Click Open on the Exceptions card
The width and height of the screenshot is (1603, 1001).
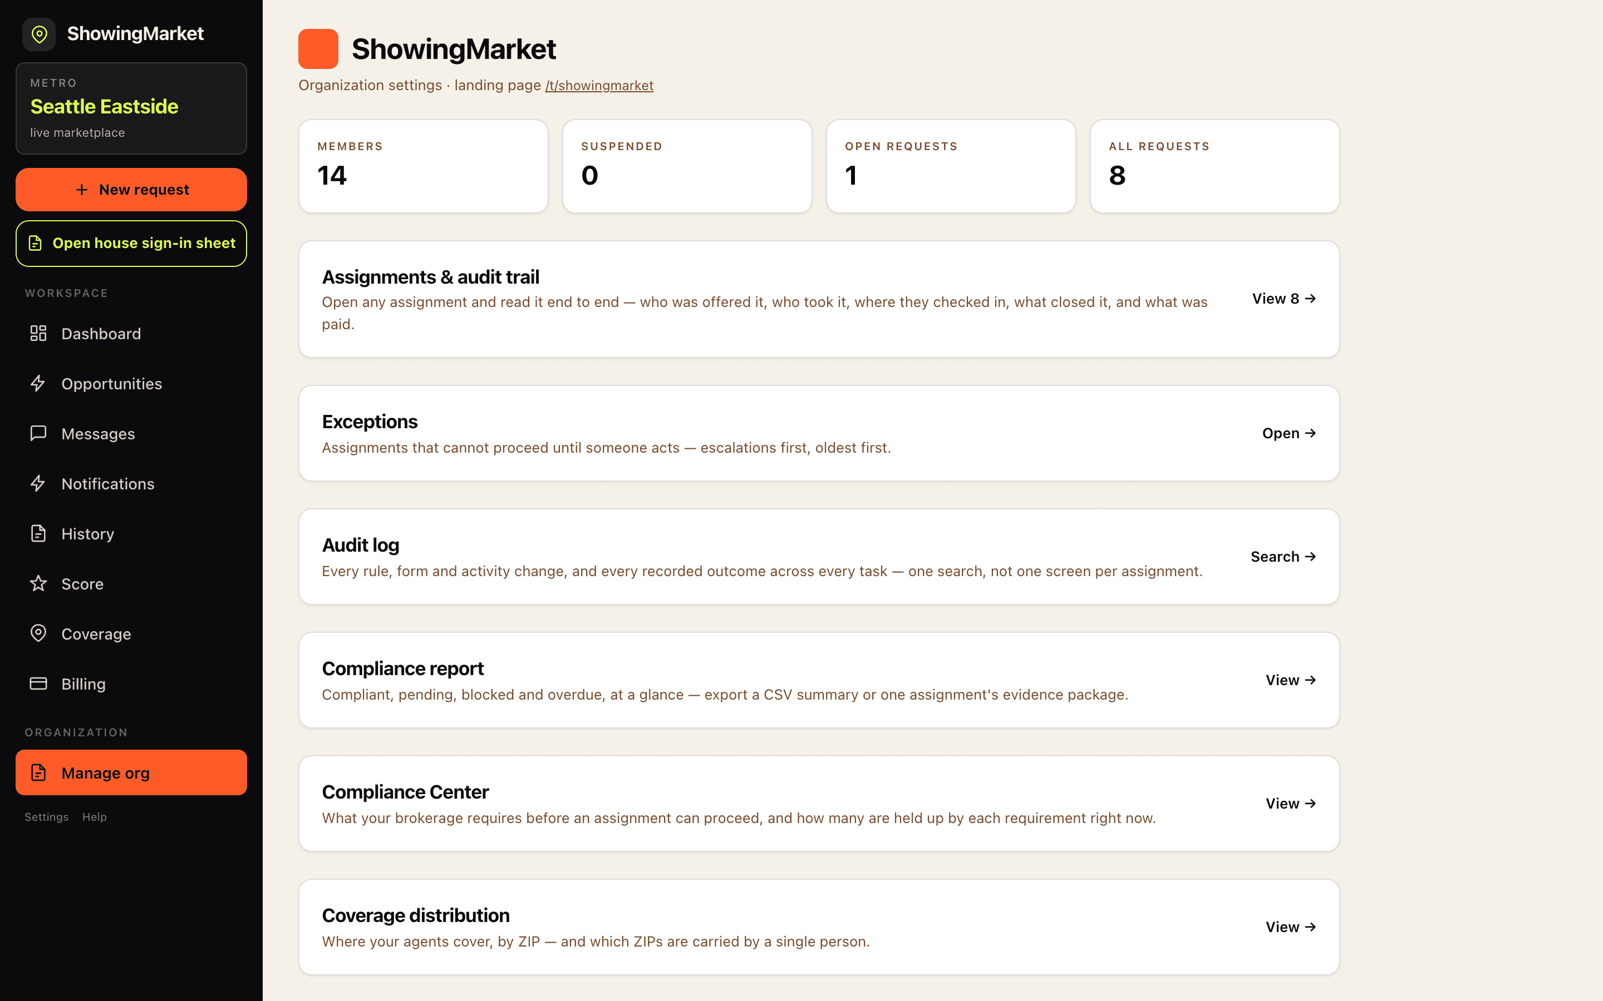click(x=1289, y=433)
